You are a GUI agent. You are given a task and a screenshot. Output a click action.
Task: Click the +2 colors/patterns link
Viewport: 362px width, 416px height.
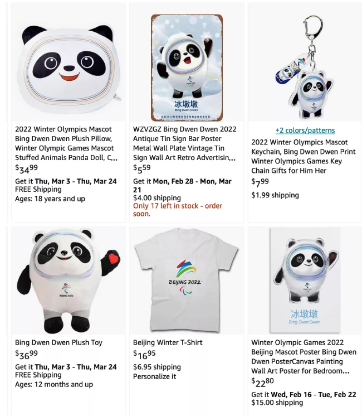point(305,130)
